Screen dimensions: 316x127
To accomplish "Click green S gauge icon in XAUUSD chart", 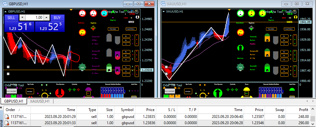I will [240, 13].
